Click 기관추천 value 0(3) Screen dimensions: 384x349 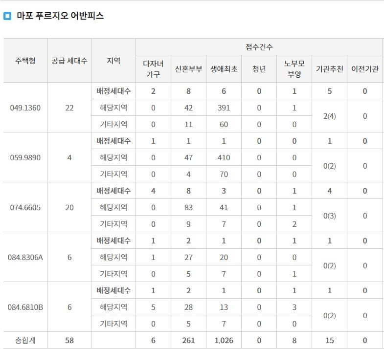point(329,216)
